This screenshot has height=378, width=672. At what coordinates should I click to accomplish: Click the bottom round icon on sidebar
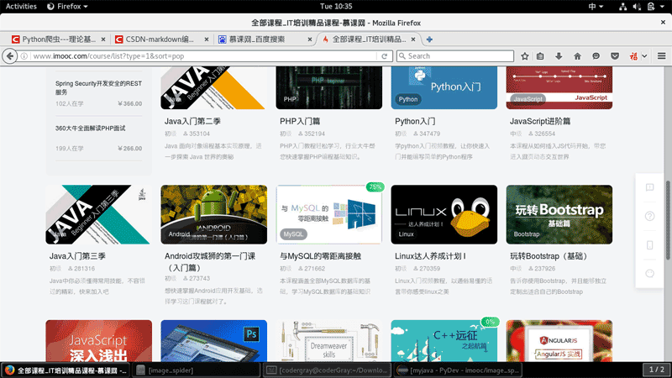point(649,274)
